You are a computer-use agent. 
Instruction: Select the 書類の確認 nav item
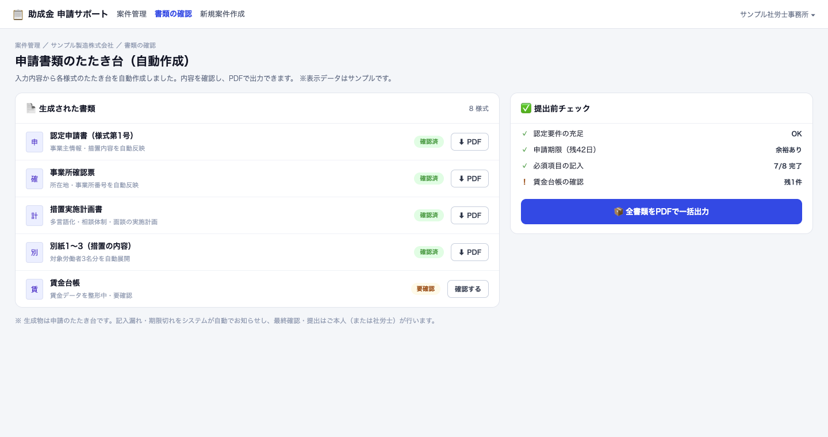tap(173, 14)
